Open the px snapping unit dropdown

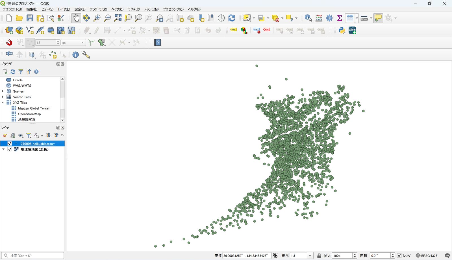(73, 43)
